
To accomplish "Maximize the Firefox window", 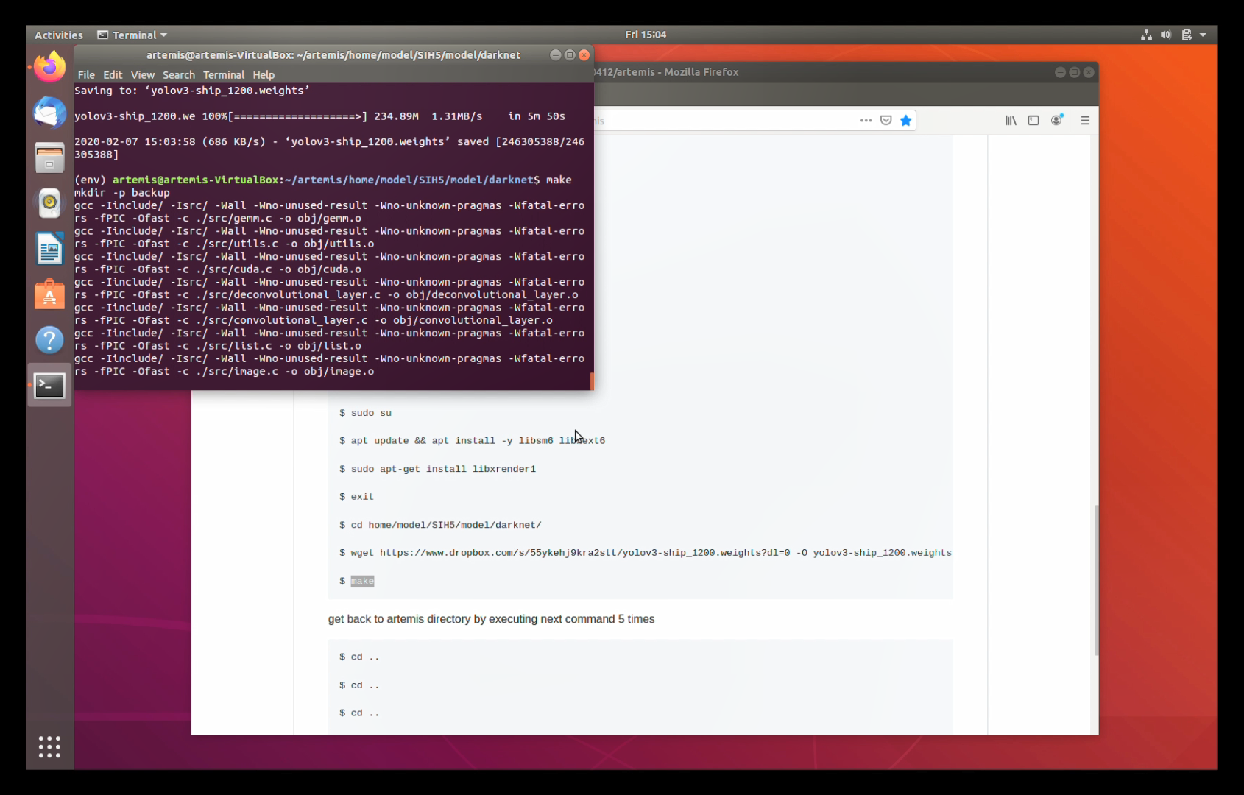I will 1075,72.
